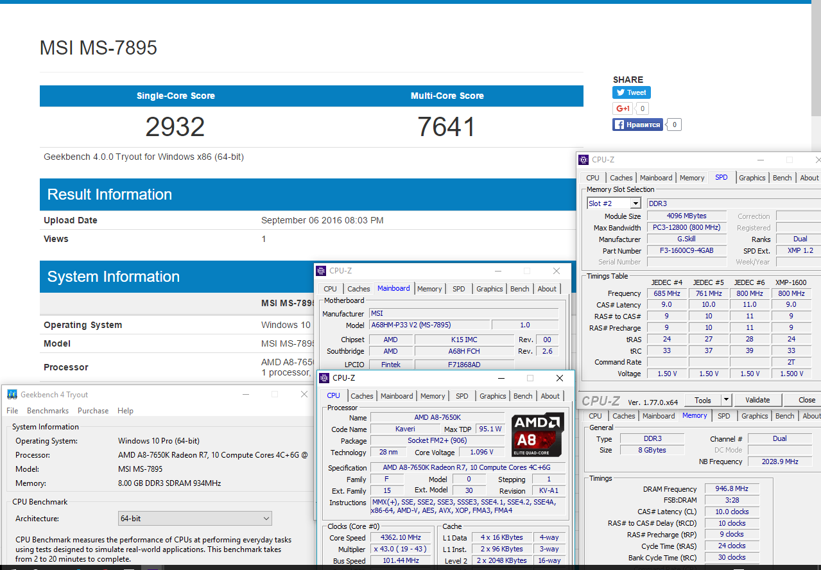Click the CPU-Z icon in the SPD window title bar
Viewport: 821px width, 570px height.
click(x=583, y=160)
